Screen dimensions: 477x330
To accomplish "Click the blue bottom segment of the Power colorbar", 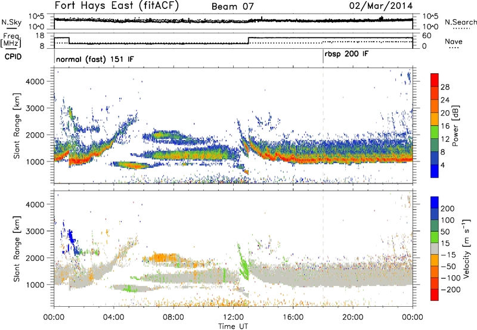I will pyautogui.click(x=435, y=171).
